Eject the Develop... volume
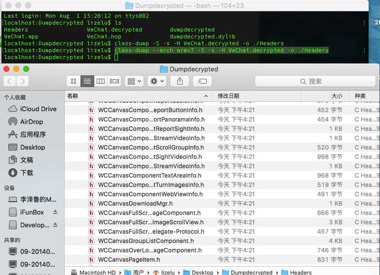The width and height of the screenshot is (380, 275). (x=55, y=225)
